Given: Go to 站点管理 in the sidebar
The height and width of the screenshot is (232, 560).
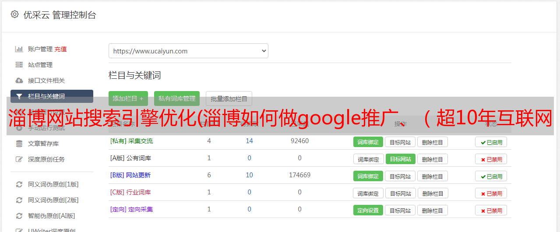Looking at the screenshot, I should click(40, 65).
